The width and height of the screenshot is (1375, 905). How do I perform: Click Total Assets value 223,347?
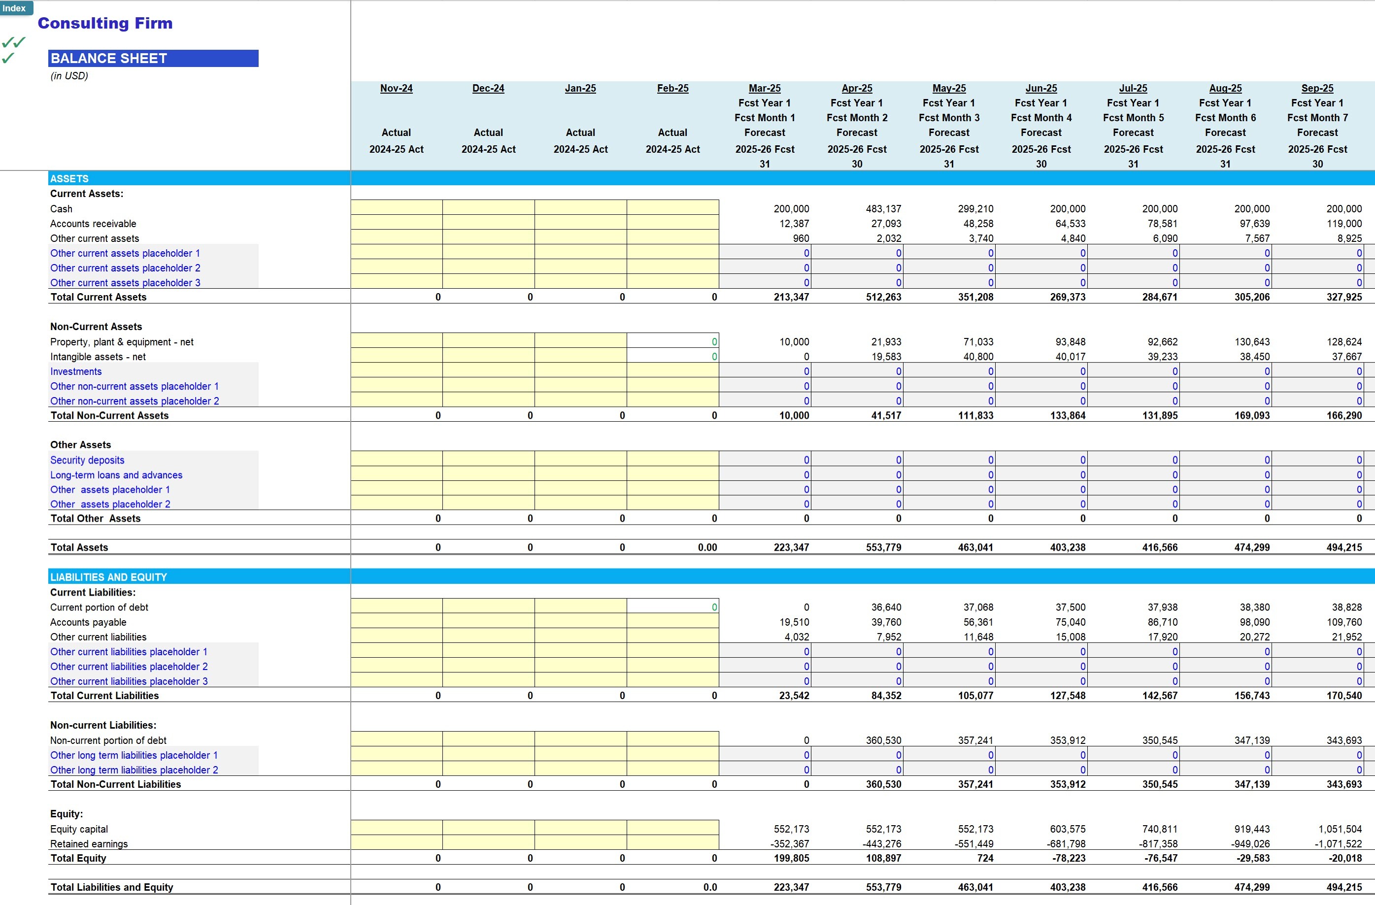pyautogui.click(x=791, y=547)
